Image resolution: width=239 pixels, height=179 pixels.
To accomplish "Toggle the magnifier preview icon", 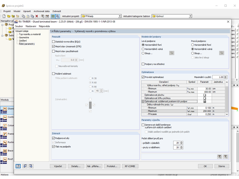I will [x=58, y=16].
